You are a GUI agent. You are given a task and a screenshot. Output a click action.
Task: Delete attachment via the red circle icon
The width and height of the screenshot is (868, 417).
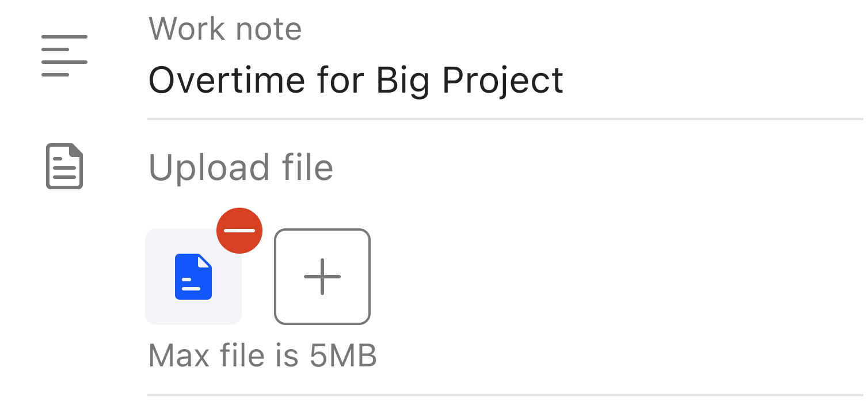[239, 231]
